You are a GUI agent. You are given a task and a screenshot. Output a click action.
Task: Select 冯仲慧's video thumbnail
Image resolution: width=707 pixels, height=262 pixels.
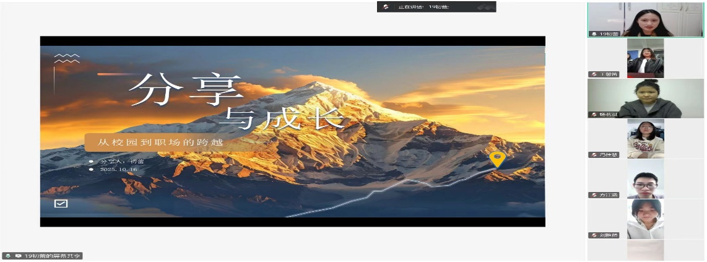pyautogui.click(x=645, y=138)
